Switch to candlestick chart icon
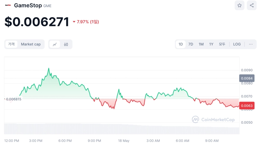 click(66, 44)
